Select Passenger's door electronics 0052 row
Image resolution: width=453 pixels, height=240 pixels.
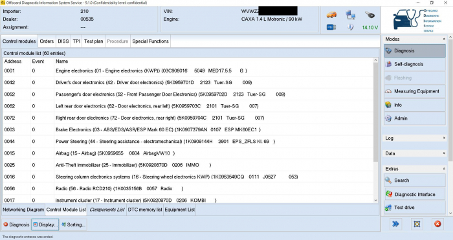point(188,94)
